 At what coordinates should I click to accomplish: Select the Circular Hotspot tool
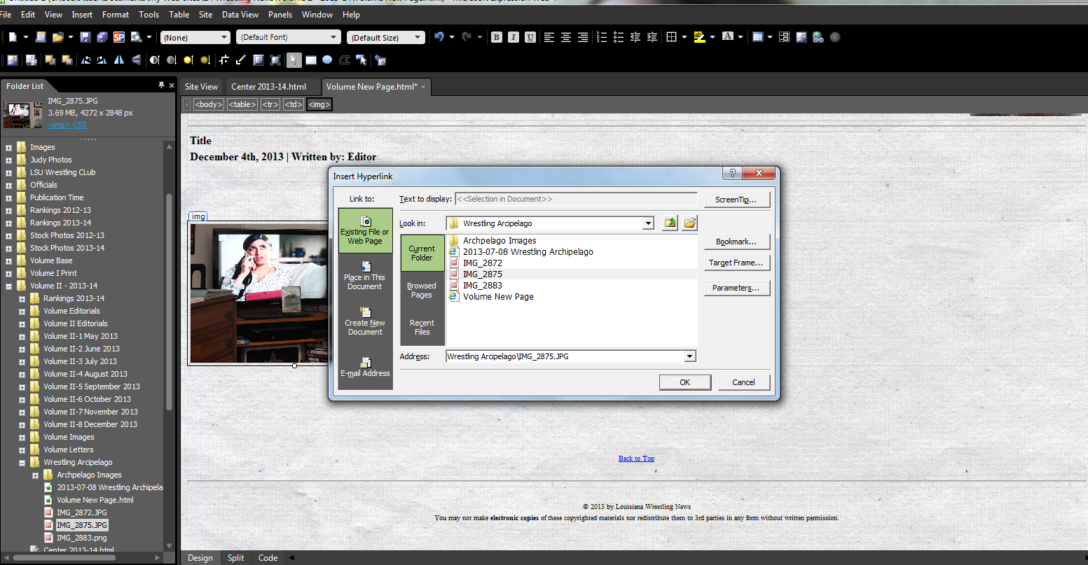coord(327,60)
